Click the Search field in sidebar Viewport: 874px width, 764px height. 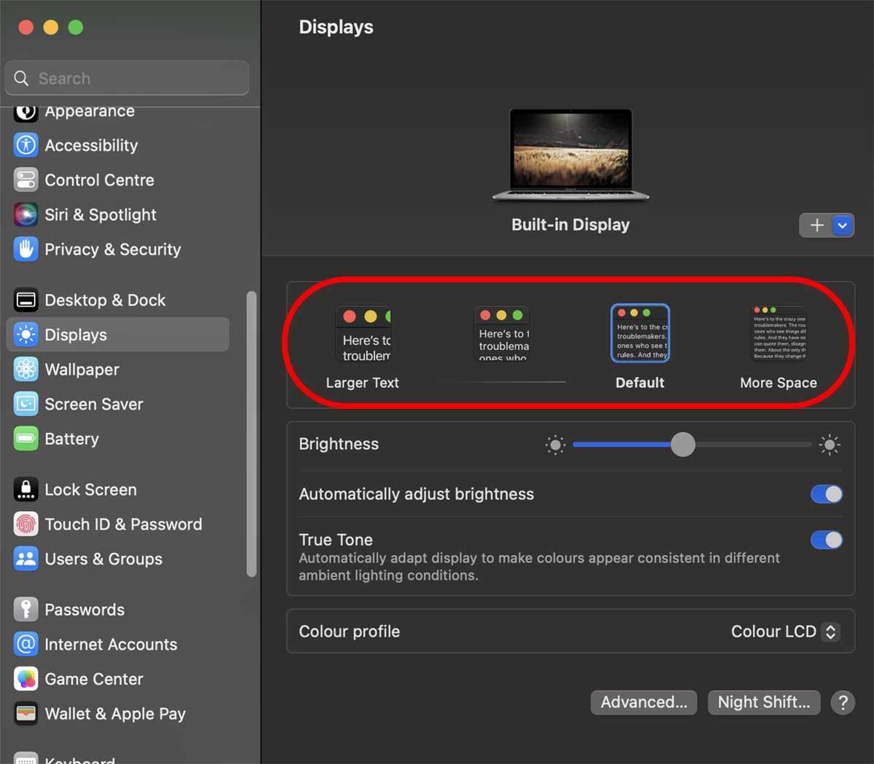127,79
